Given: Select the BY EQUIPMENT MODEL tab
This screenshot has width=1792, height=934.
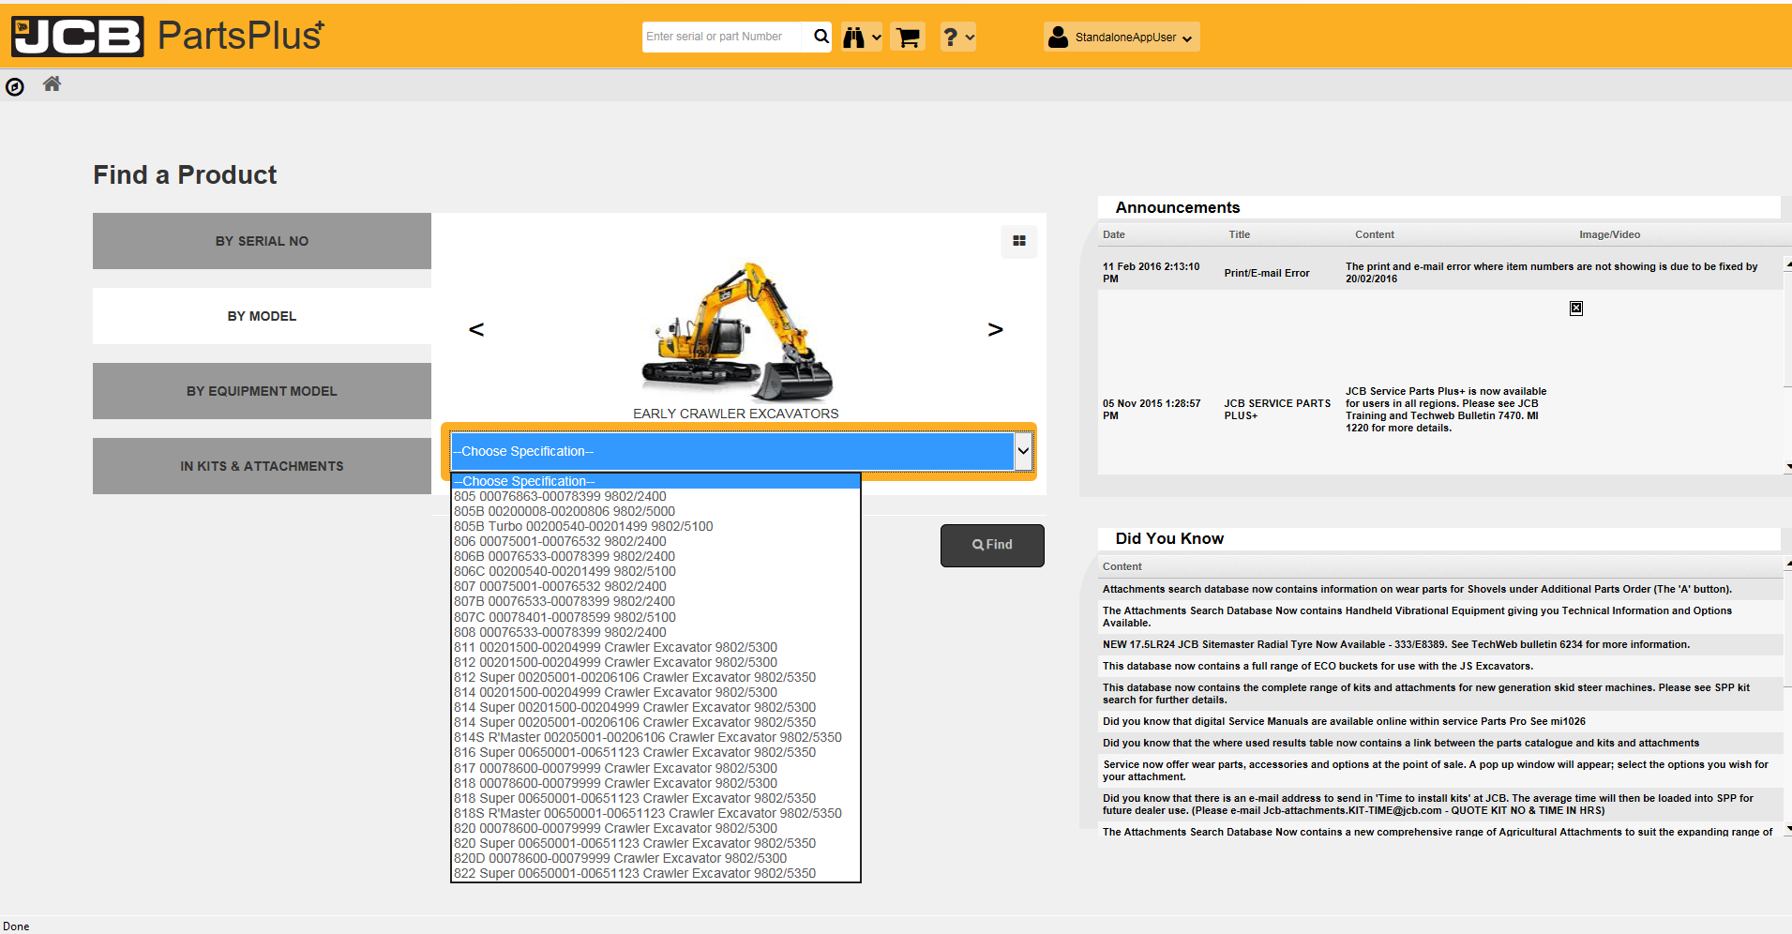Looking at the screenshot, I should 262,391.
